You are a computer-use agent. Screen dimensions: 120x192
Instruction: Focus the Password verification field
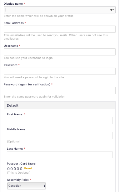(x=60, y=91)
